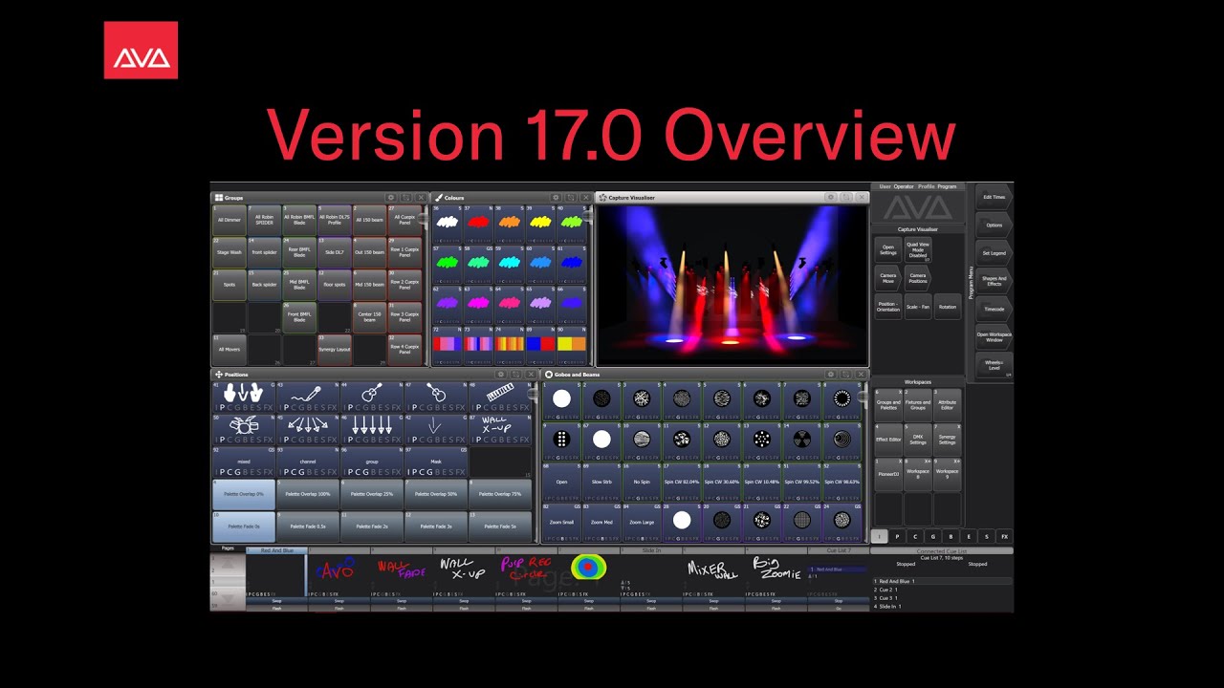This screenshot has height=688, width=1224.
Task: Open the Capture Visualiser window settings gear
Action: tap(830, 198)
